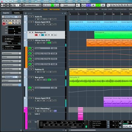Click Edit Instrument icon beside Inspector track name
Image resolution: width=132 pixels, height=132 pixels.
click(x=20, y=17)
